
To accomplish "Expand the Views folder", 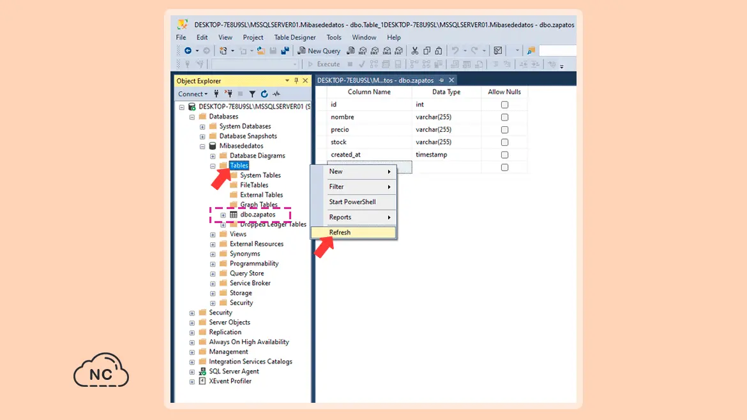I will tap(213, 235).
